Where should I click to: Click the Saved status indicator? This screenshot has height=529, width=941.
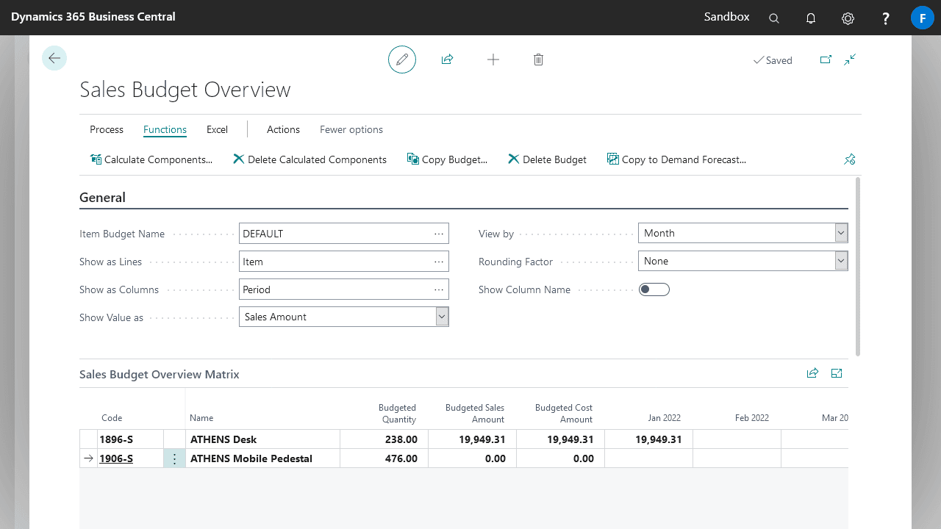[773, 60]
